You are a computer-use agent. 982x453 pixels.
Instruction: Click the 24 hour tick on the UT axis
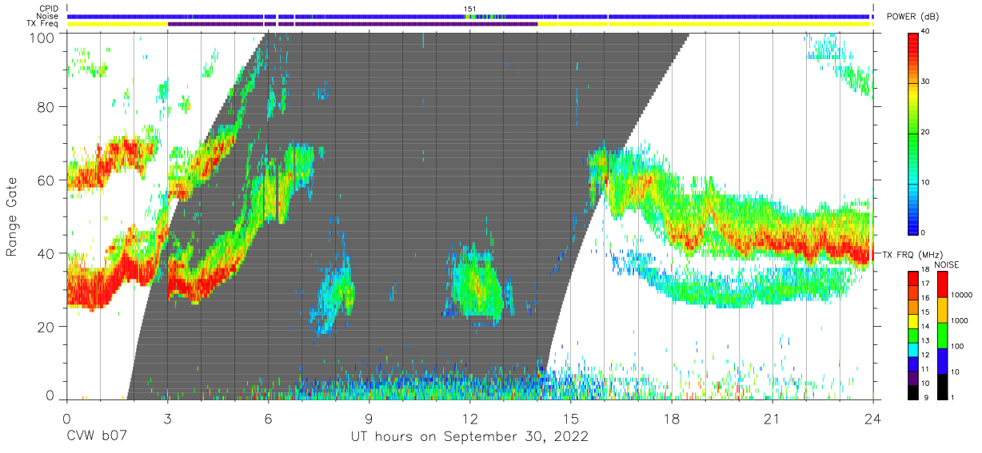click(x=872, y=418)
